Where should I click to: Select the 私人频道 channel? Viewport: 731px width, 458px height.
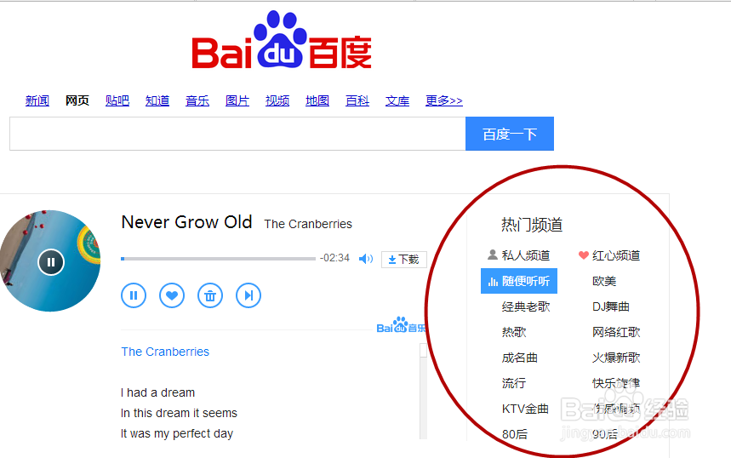point(519,255)
